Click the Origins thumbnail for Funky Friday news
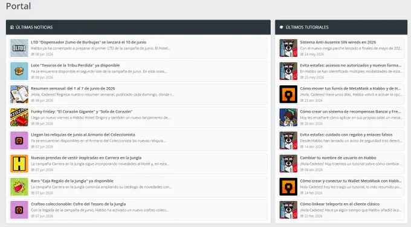This screenshot has height=227, width=411. tap(19, 117)
